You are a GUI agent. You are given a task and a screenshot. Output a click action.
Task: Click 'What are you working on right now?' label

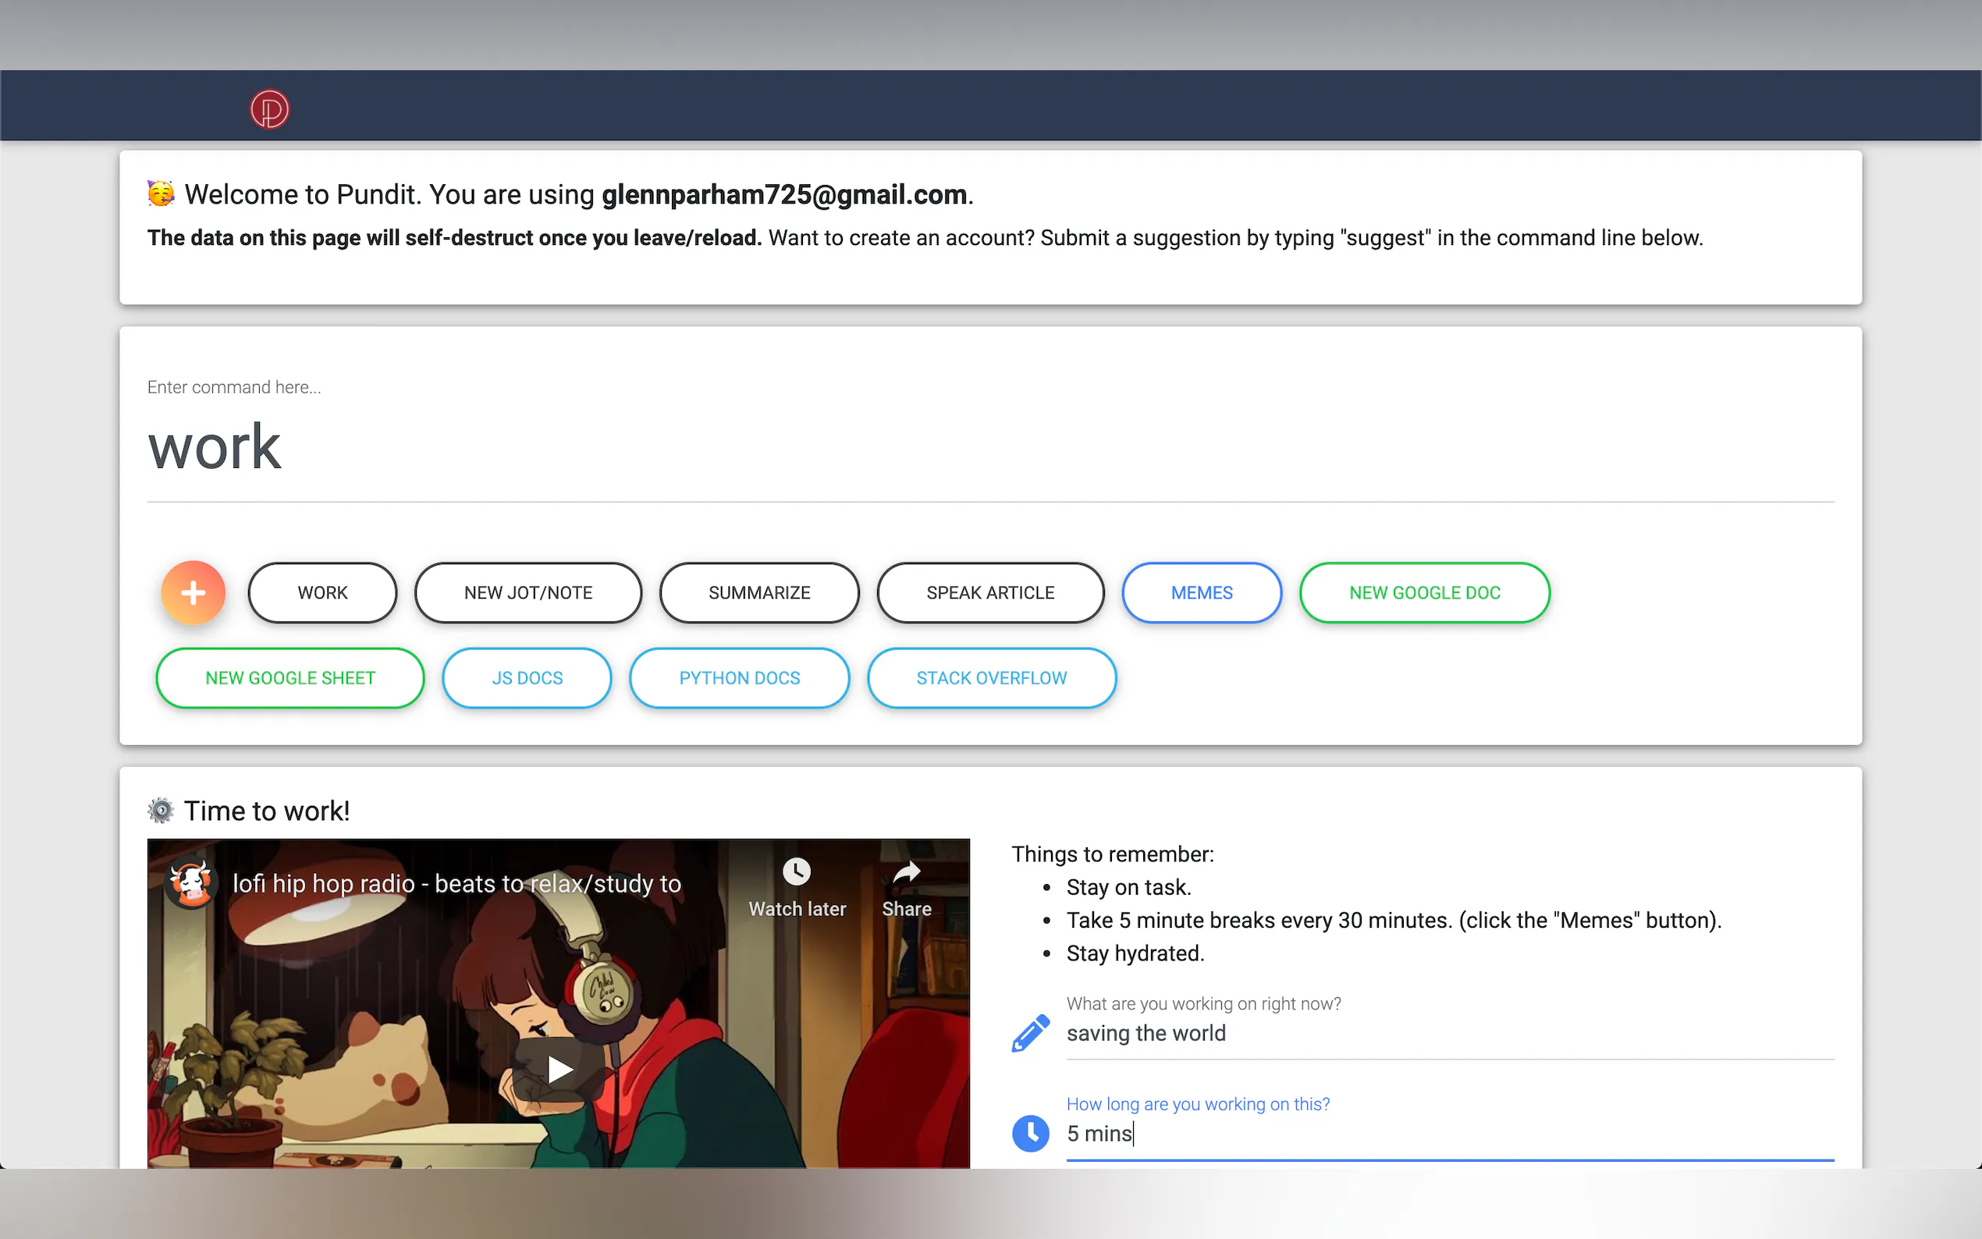pos(1203,1004)
